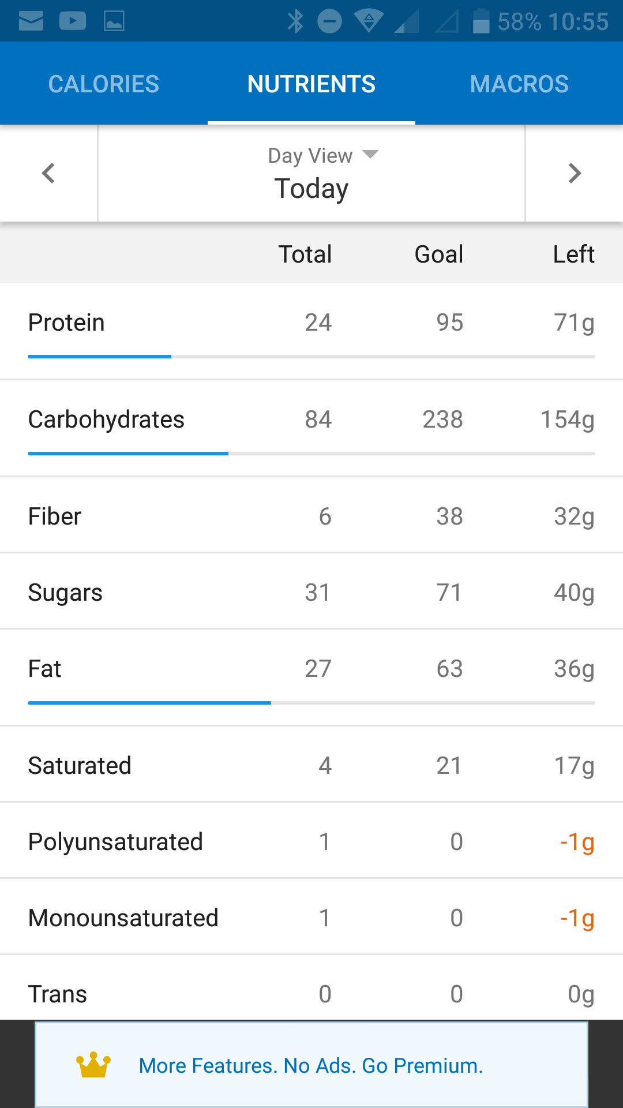Tap the battery status icon
The width and height of the screenshot is (623, 1108).
481,21
